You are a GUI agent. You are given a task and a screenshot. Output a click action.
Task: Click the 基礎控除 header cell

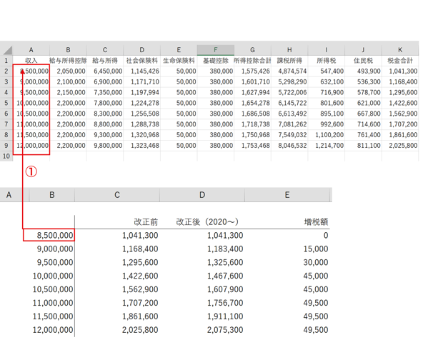216,61
